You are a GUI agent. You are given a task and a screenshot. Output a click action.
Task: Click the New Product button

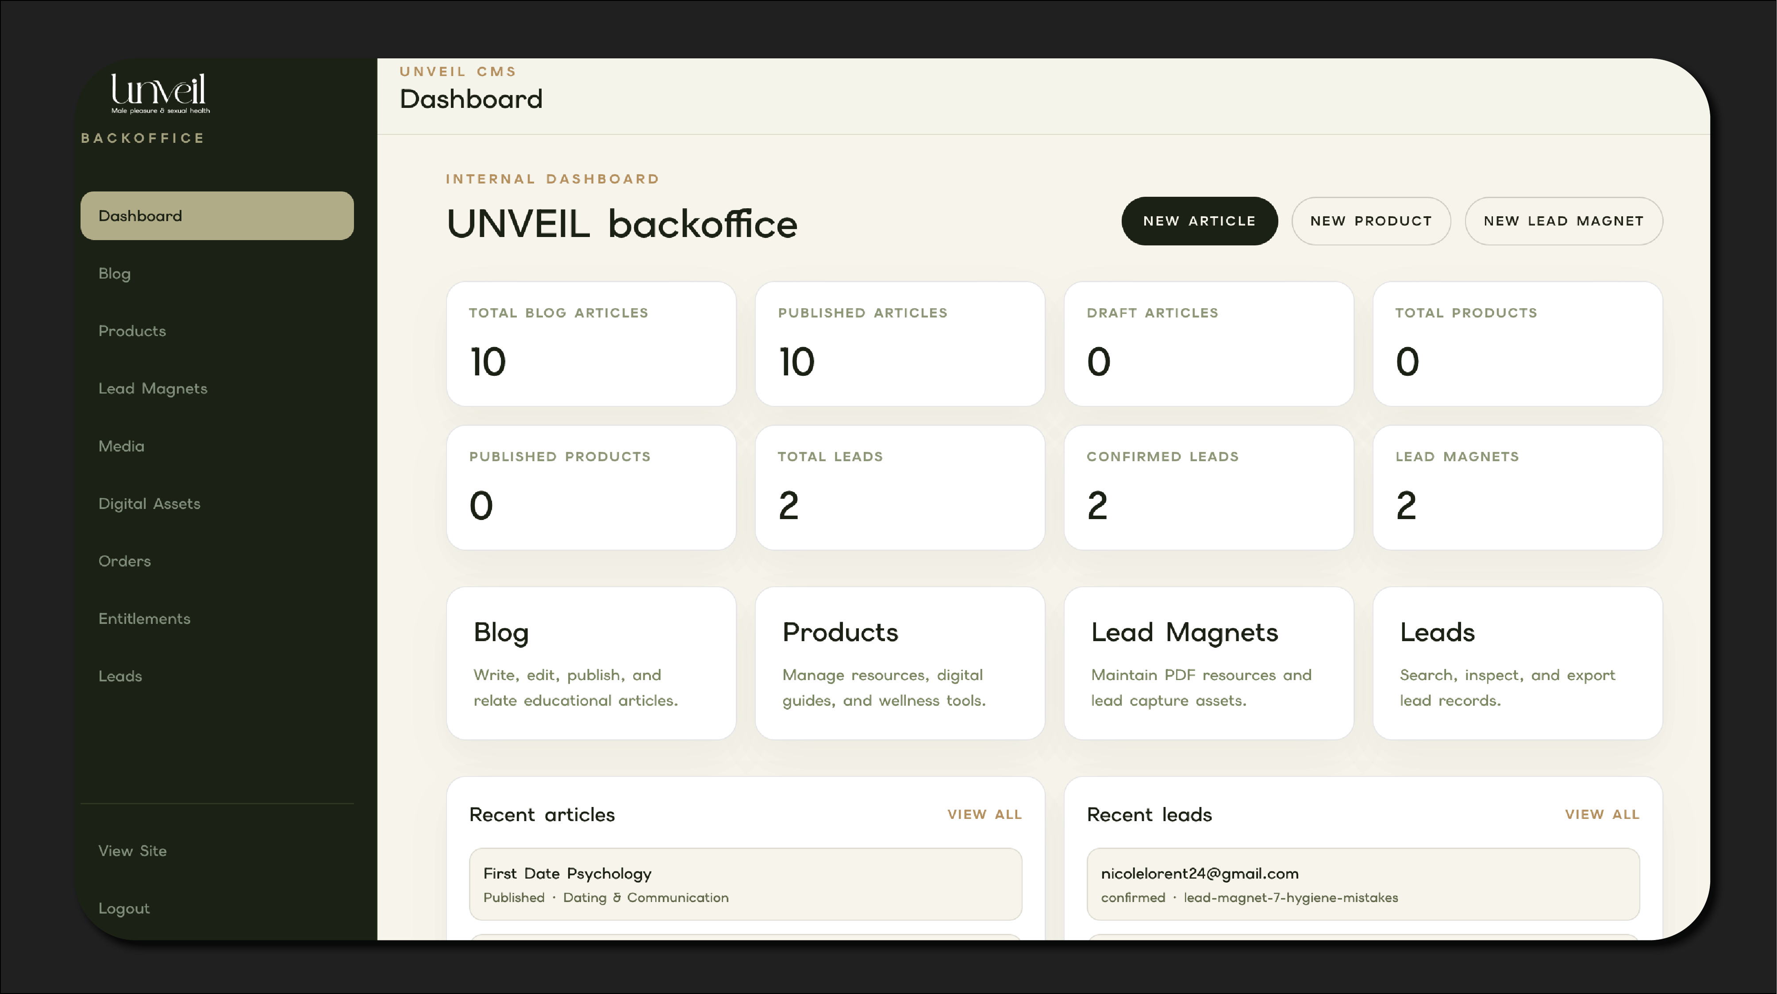coord(1371,221)
